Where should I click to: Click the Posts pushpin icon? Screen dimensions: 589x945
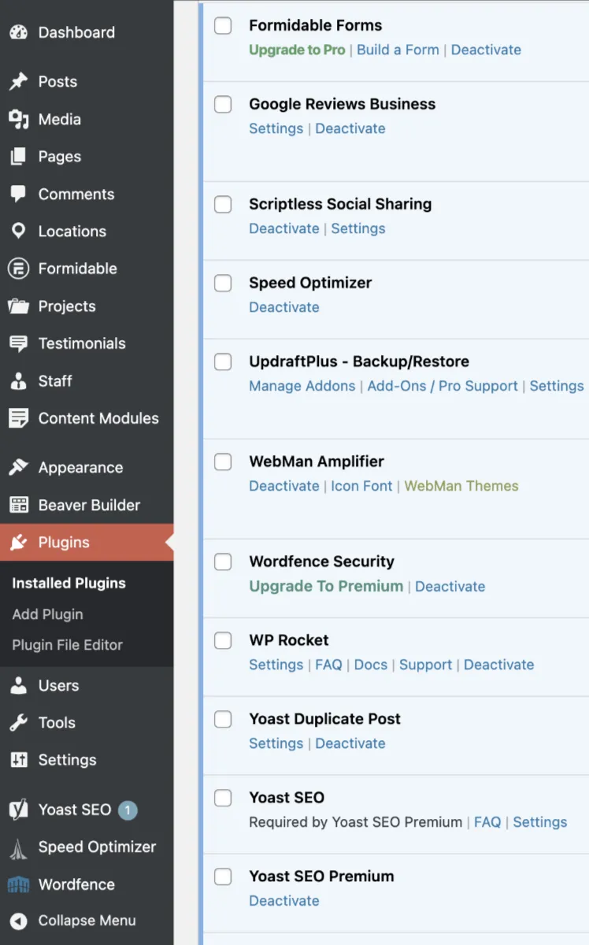(18, 82)
